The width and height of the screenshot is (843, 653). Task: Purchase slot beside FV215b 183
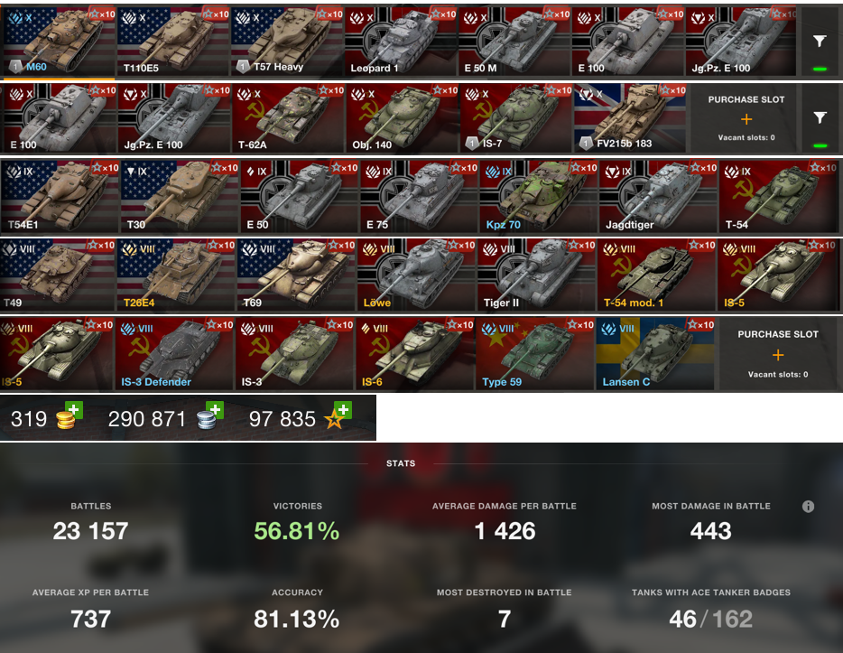(x=746, y=118)
